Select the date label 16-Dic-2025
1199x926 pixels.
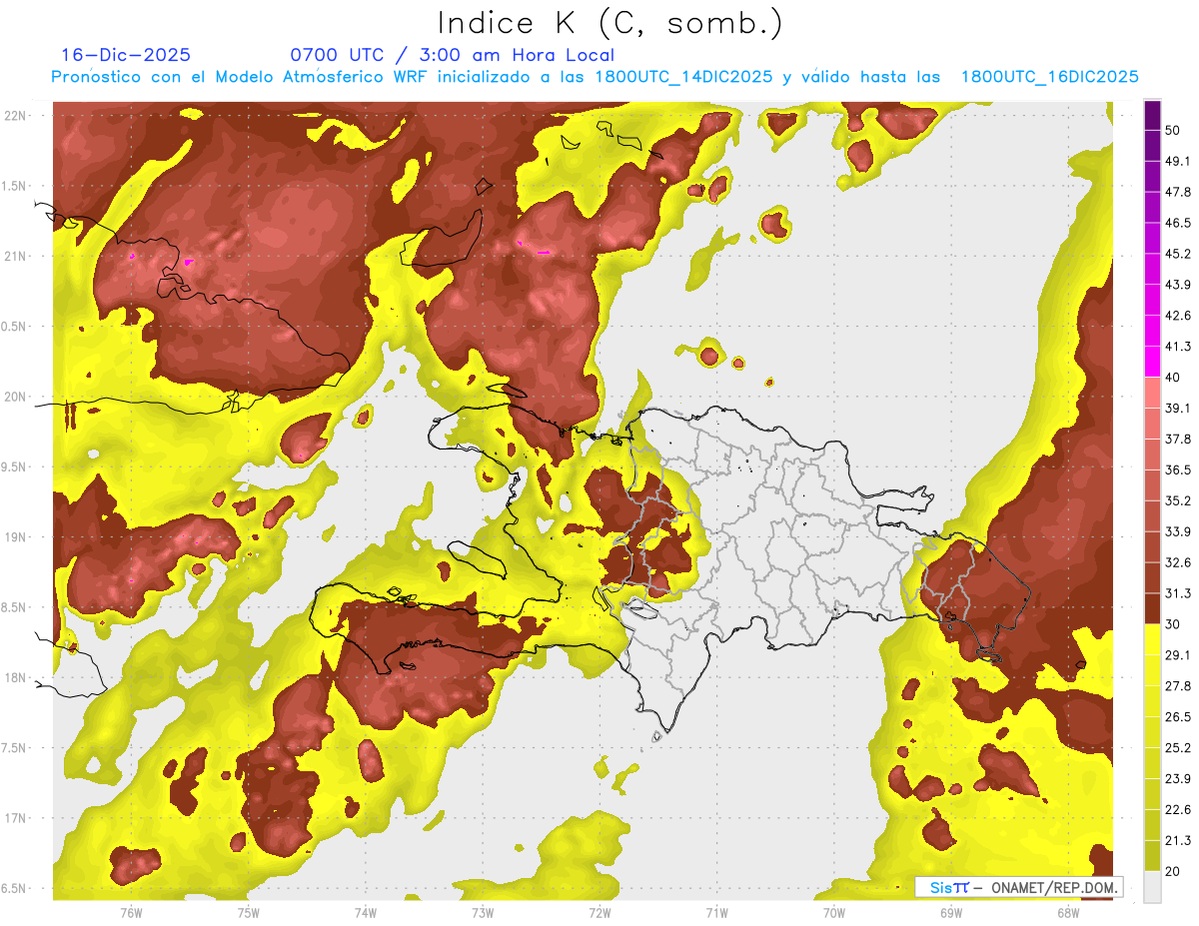126,55
